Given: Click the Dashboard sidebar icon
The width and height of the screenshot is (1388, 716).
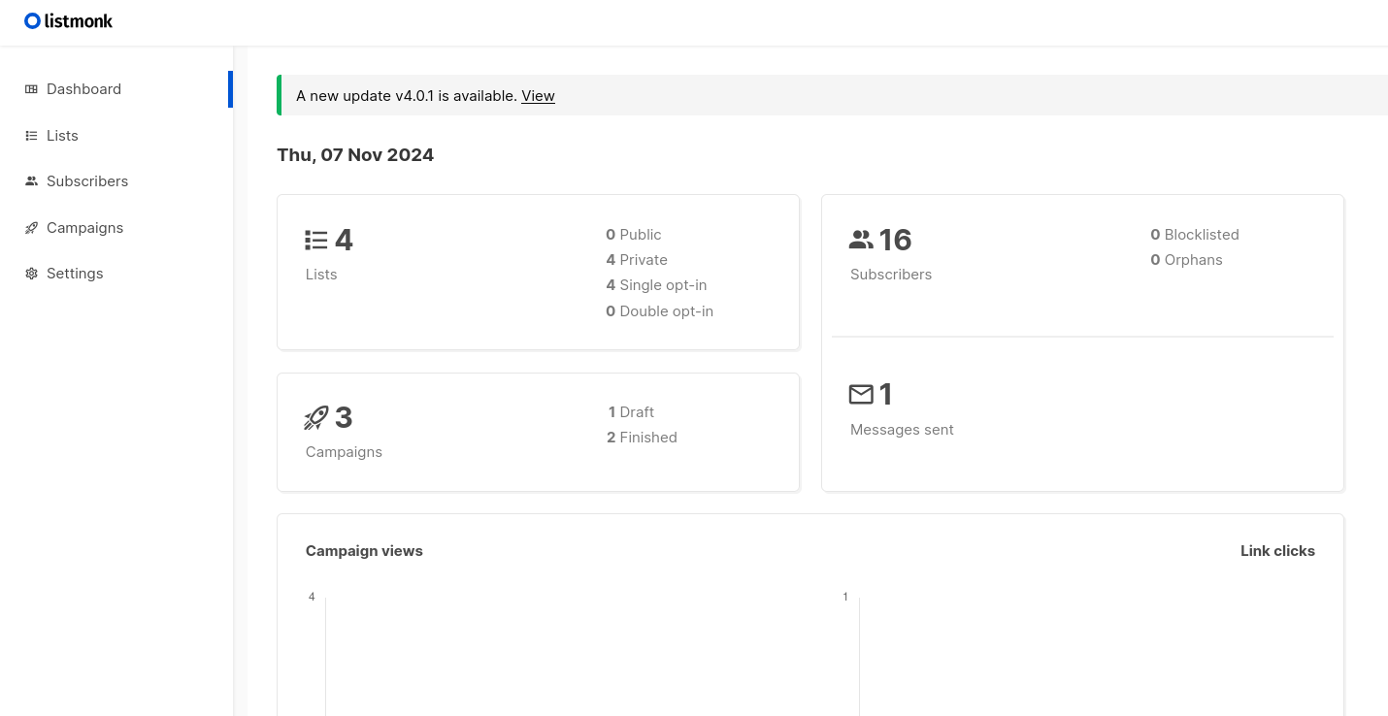Looking at the screenshot, I should [31, 89].
